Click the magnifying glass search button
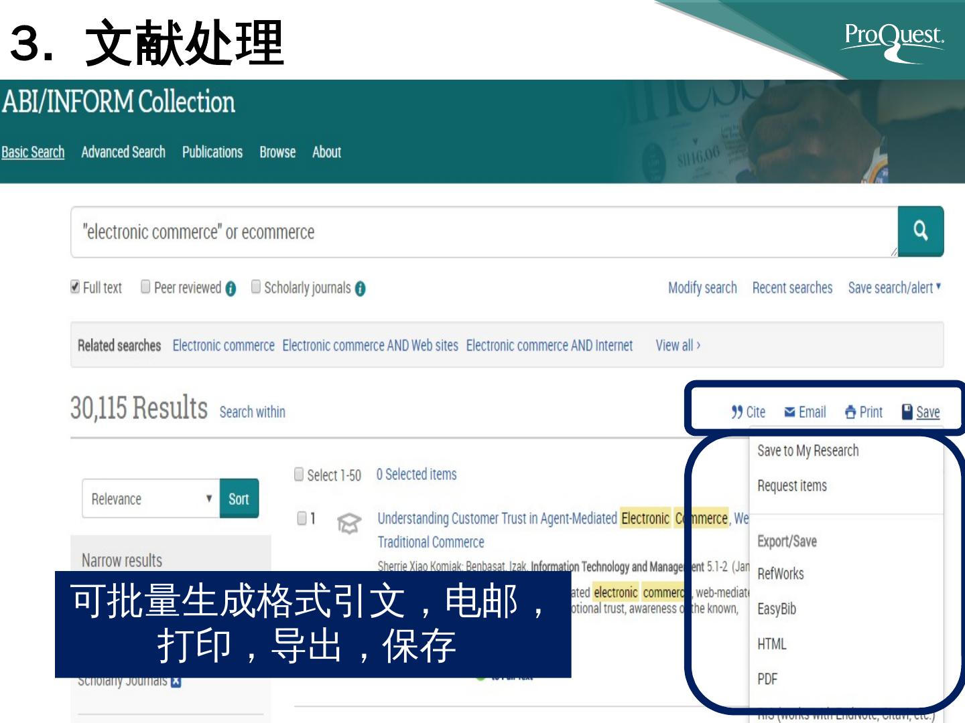The image size is (965, 723). tap(921, 231)
